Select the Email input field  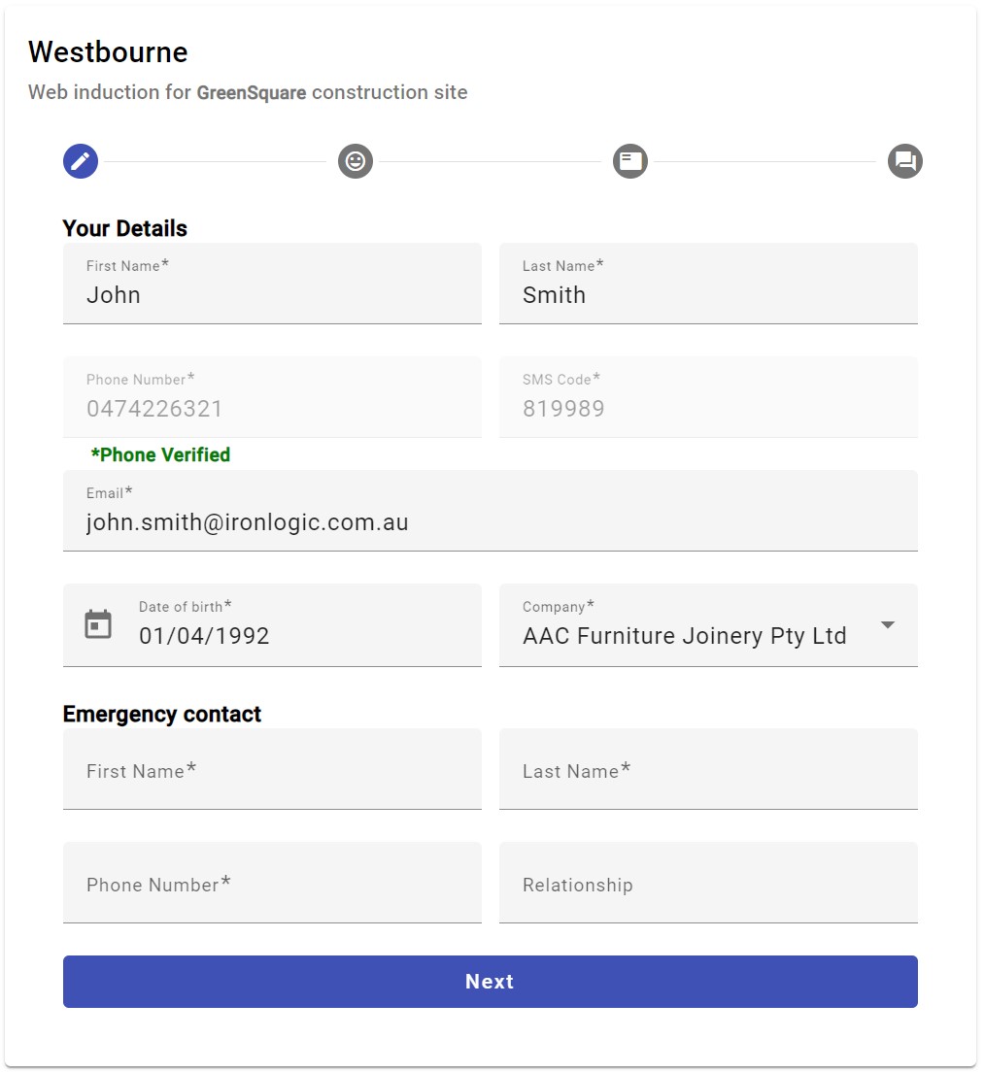tap(490, 522)
